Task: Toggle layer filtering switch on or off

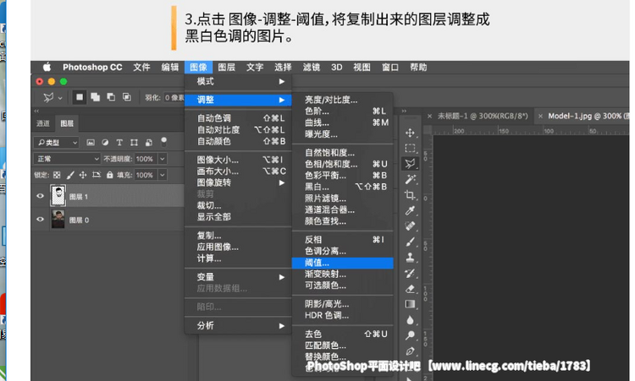Action: 163,141
